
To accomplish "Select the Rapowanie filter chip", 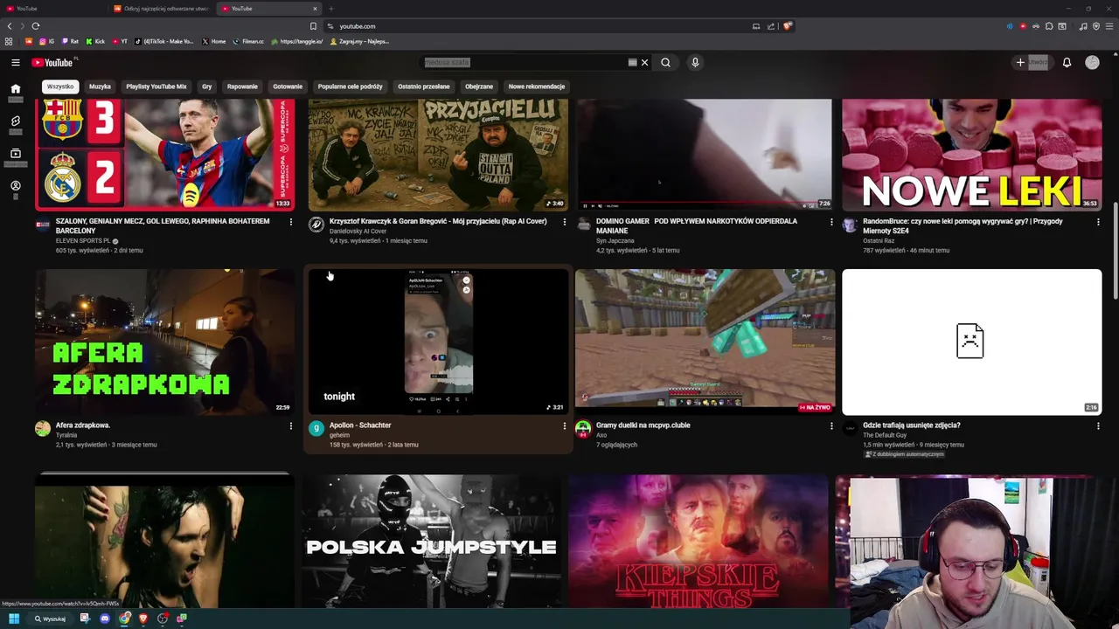I will click(x=242, y=86).
